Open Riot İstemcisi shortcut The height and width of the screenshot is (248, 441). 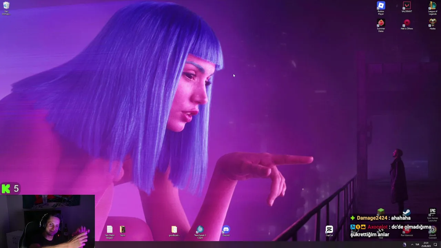(407, 231)
